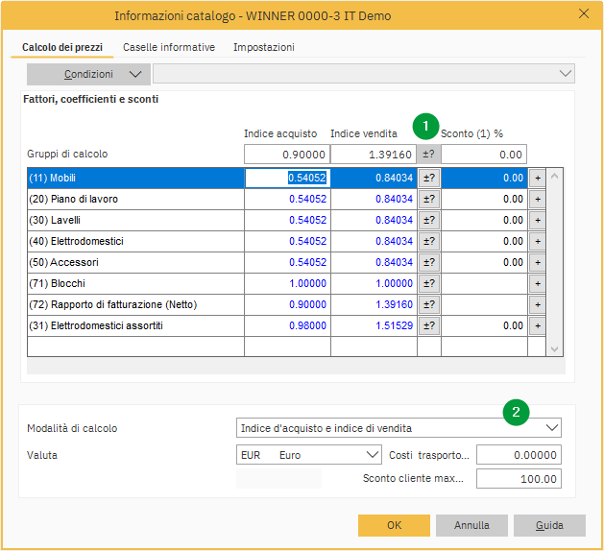Click the plus button for Accessori row
604x551 pixels.
click(537, 262)
